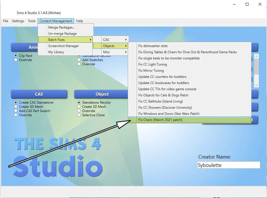Select Fix single beds to be monster compatible
This screenshot has width=267, height=198.
[190, 58]
